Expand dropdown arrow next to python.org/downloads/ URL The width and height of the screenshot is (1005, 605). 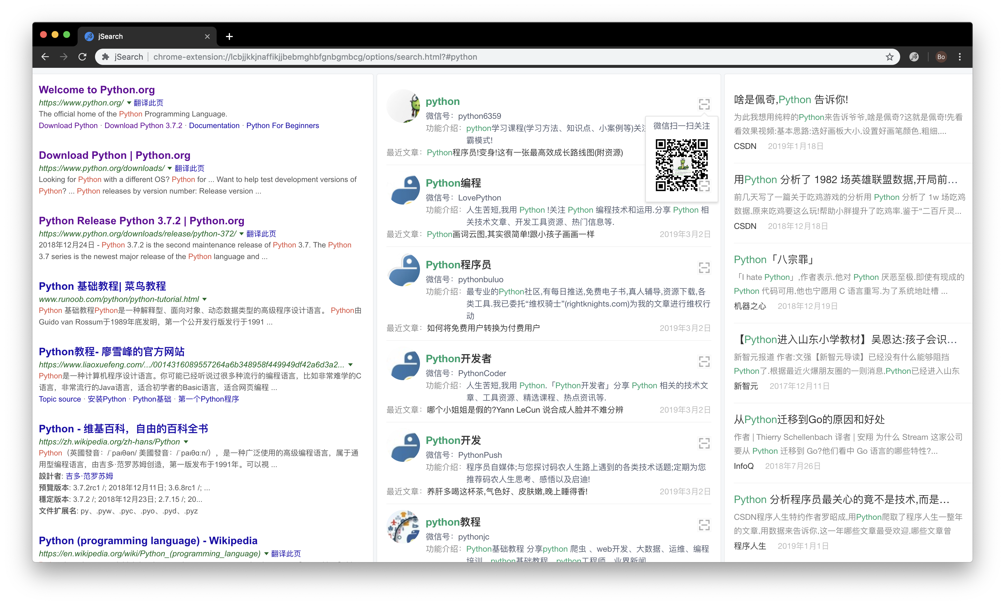pos(170,168)
